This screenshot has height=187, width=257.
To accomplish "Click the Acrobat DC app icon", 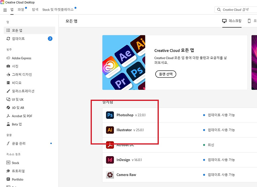I will tap(110, 145).
